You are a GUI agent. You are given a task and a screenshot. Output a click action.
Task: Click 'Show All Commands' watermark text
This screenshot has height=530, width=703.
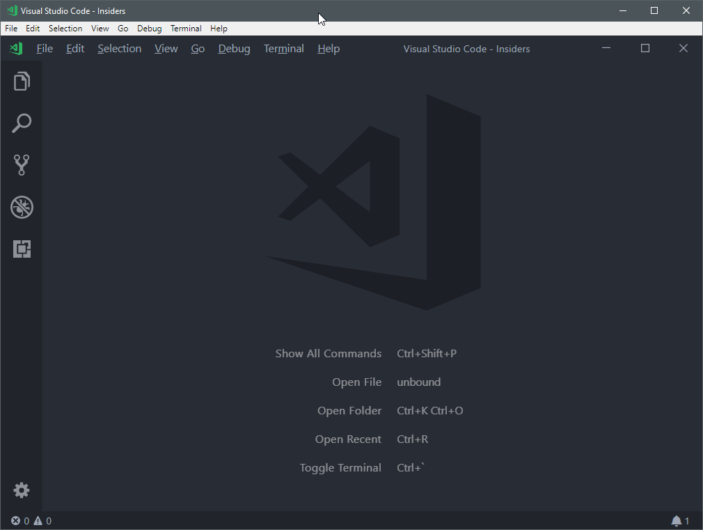point(329,354)
